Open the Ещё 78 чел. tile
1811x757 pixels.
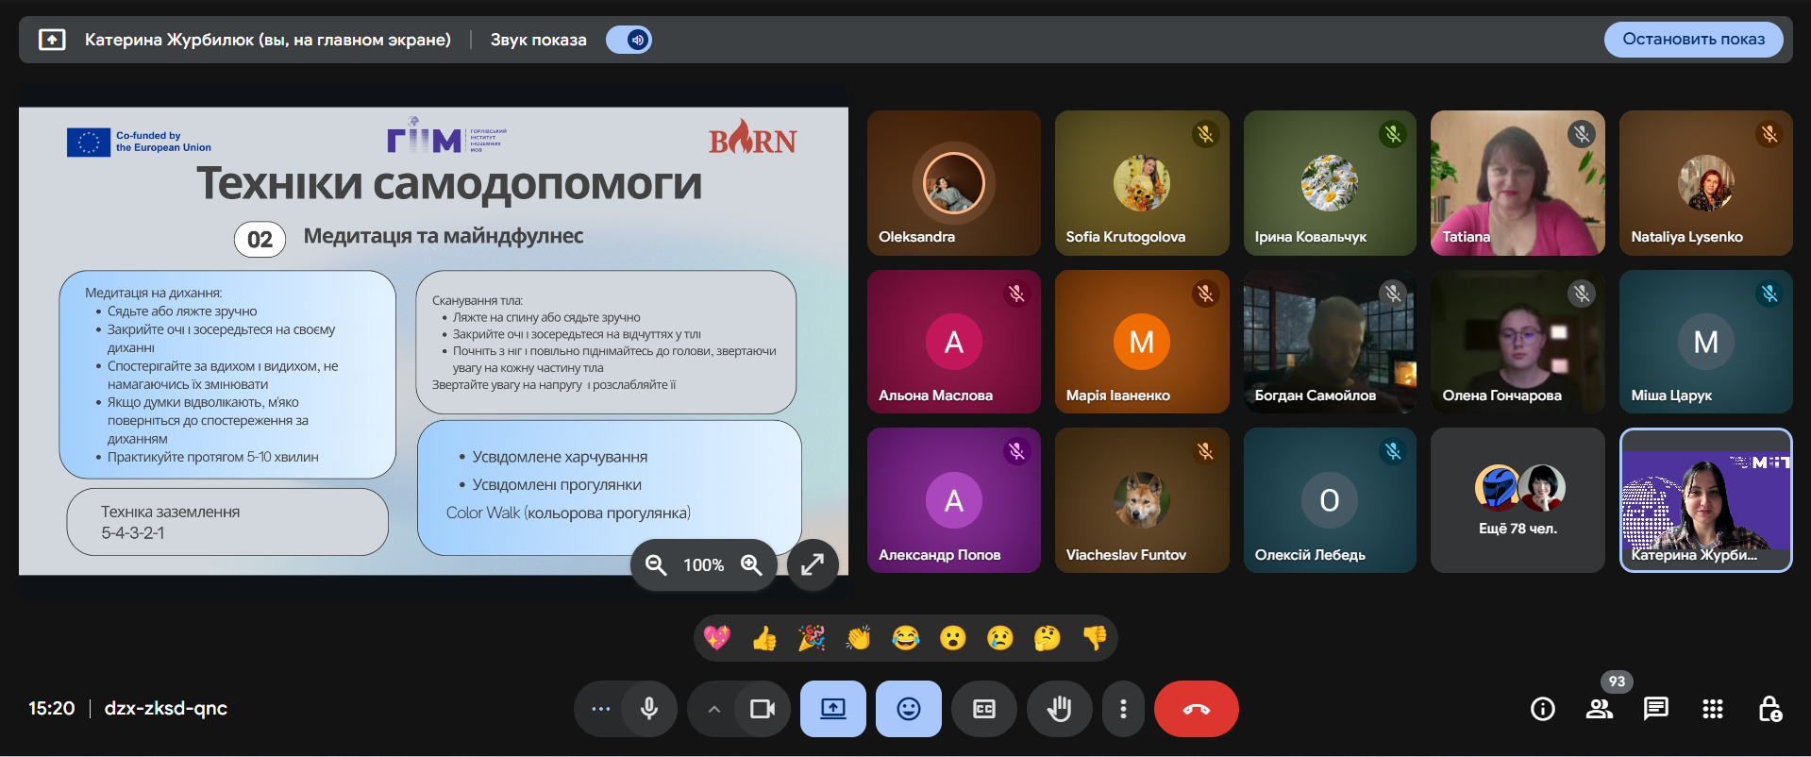pyautogui.click(x=1517, y=500)
